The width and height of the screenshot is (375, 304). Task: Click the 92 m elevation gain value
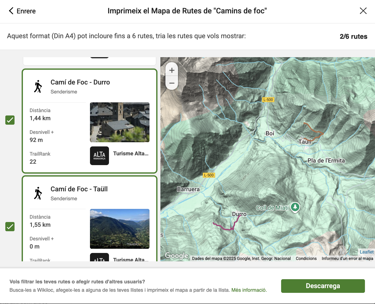pos(36,140)
